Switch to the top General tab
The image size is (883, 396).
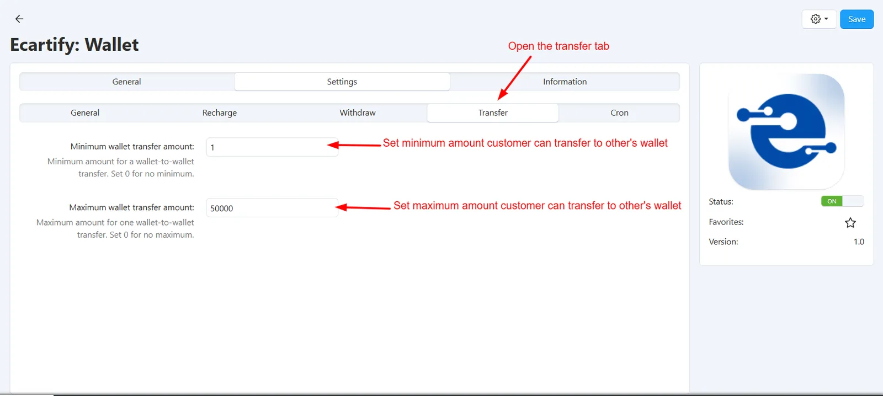(x=126, y=82)
